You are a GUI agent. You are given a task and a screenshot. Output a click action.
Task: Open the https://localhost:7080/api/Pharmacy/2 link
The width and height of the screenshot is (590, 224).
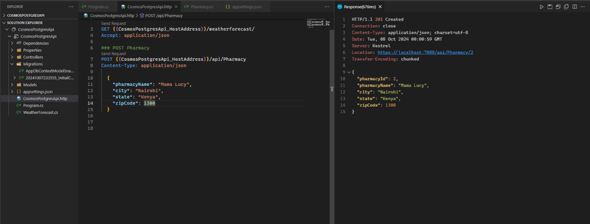(x=425, y=52)
